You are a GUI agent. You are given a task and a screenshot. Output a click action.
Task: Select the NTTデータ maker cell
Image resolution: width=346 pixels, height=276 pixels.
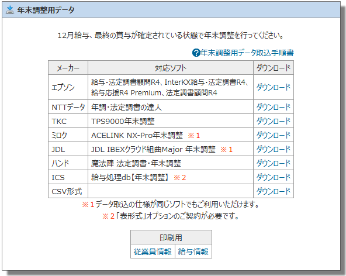tap(68, 107)
